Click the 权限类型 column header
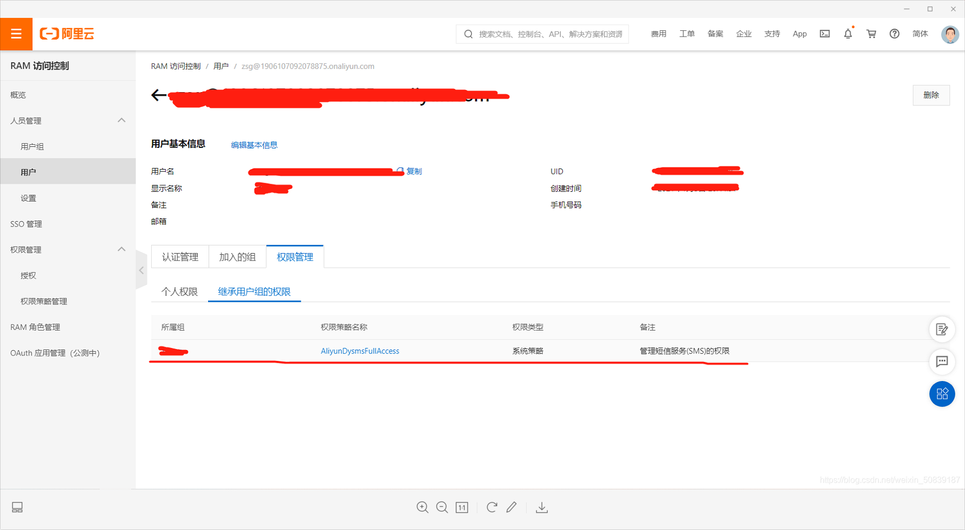This screenshot has height=530, width=965. [528, 327]
